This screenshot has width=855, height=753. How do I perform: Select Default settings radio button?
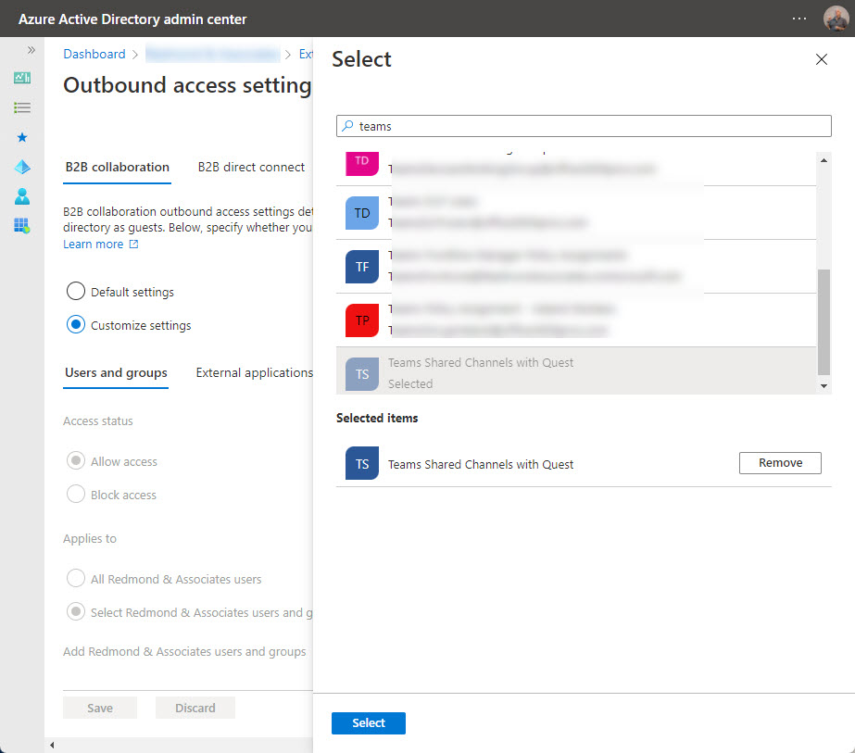[76, 292]
